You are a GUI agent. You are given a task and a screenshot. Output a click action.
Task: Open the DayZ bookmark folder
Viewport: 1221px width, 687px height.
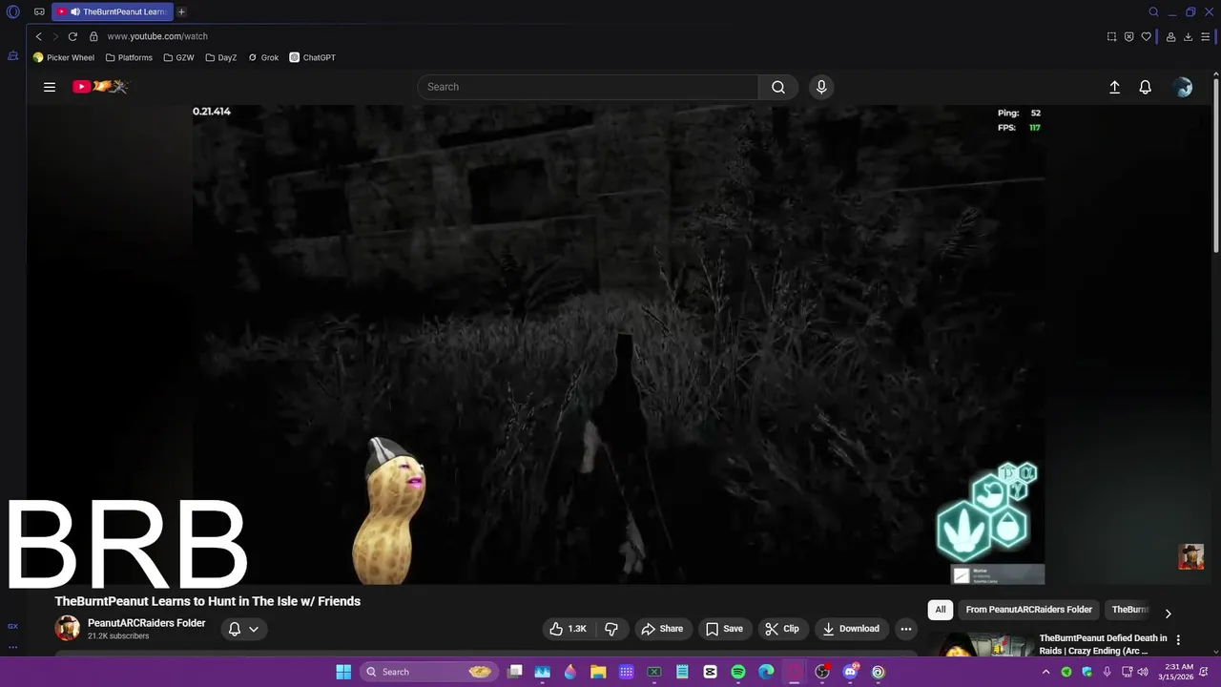click(220, 57)
